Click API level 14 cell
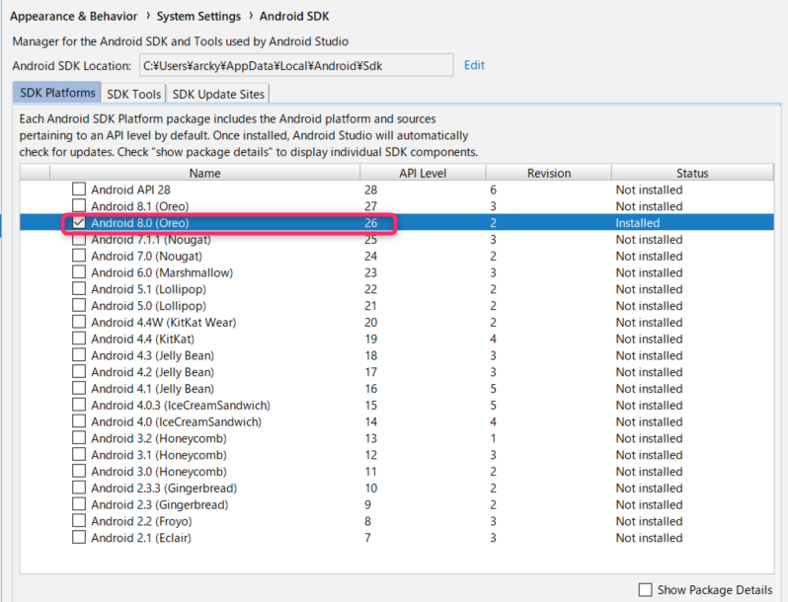Screen dimensions: 788x602 (371, 421)
